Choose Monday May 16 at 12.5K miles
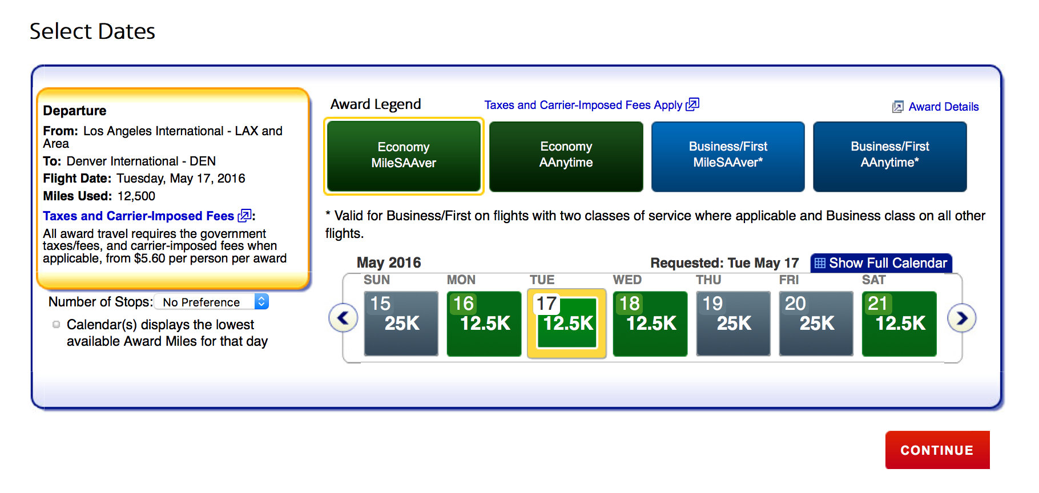 click(484, 324)
